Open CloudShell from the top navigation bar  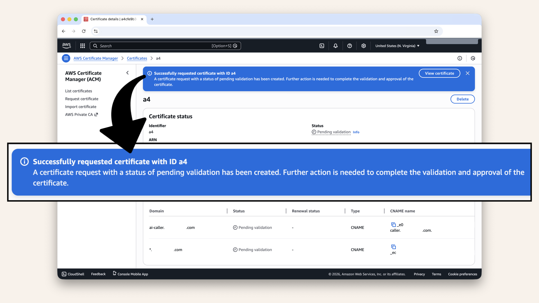click(322, 45)
